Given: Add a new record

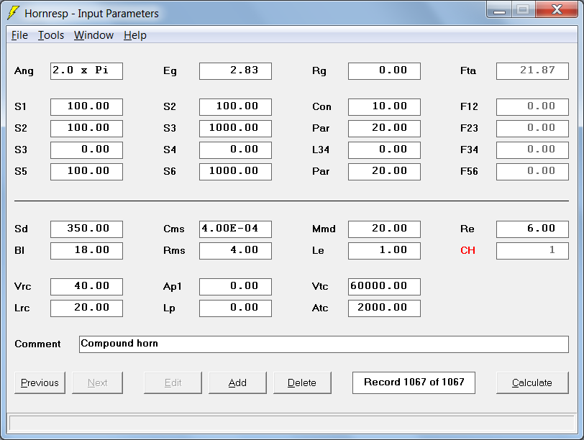Looking at the screenshot, I should click(237, 382).
